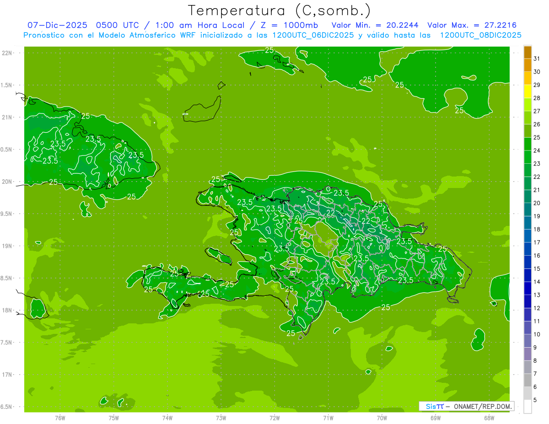Click the legend value label '24'
The width and height of the screenshot is (549, 424).
537,150
